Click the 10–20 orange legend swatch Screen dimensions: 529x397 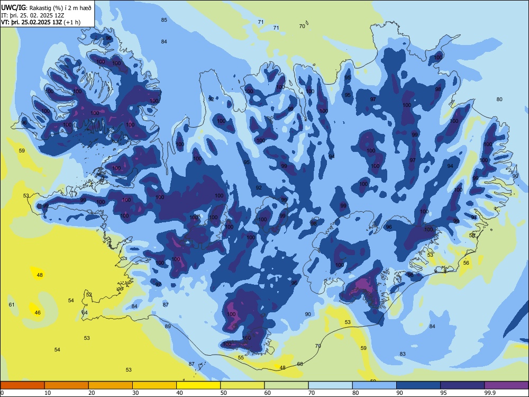67,385
